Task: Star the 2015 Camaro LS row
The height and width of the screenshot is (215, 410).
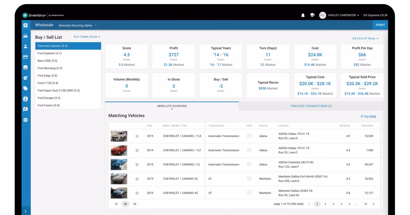Action: tap(137, 164)
